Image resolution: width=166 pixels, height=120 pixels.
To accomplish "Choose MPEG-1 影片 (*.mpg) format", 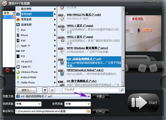I will [80, 26].
